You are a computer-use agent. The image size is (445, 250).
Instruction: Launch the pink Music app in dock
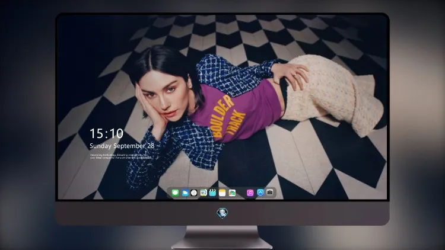(250, 193)
